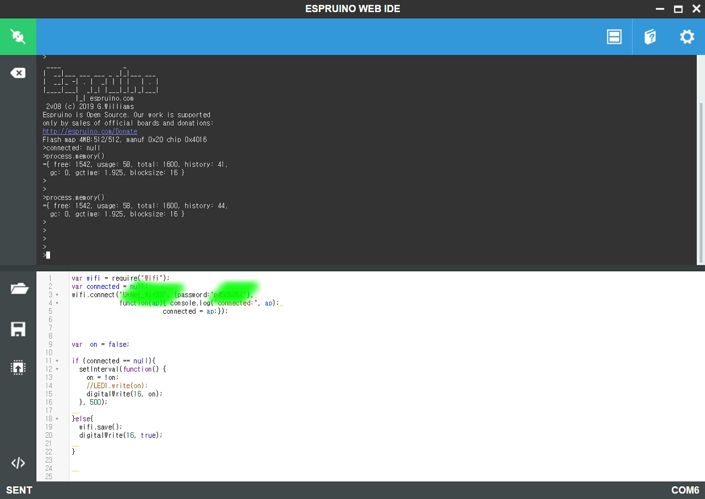Open settings with the gear icon
This screenshot has width=705, height=499.
687,37
